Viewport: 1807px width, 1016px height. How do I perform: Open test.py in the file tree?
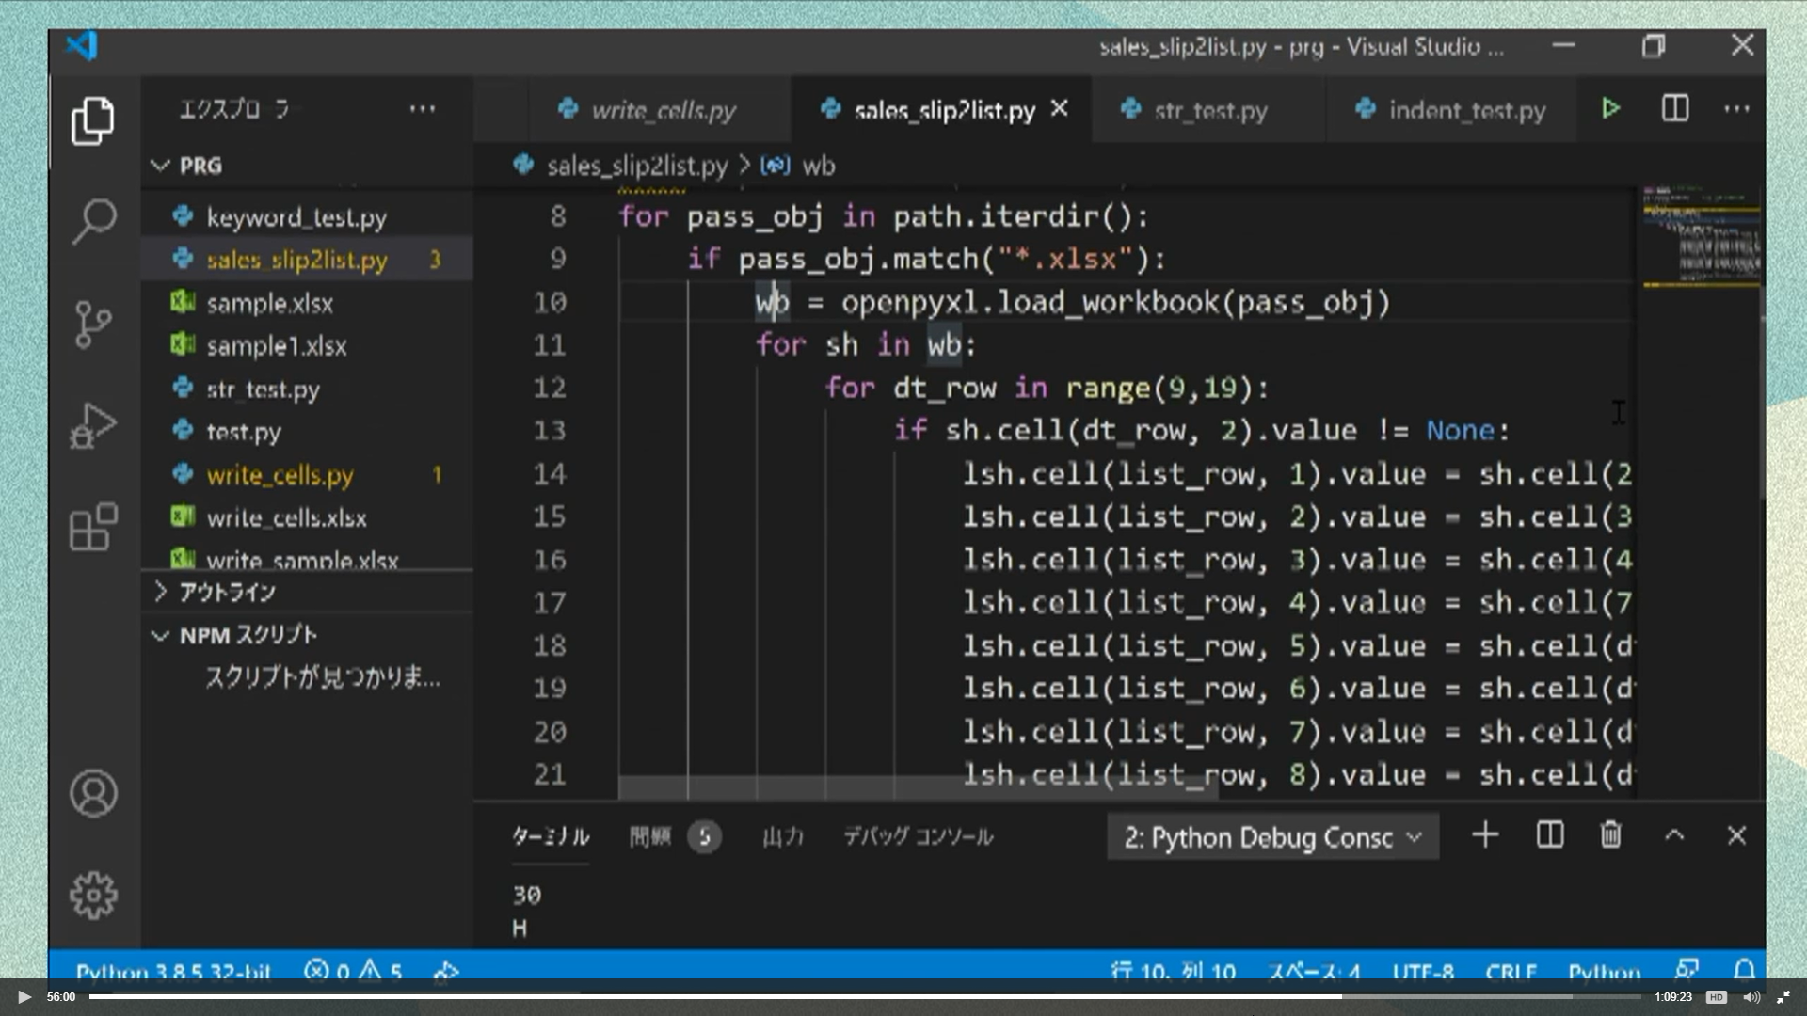click(x=307, y=432)
